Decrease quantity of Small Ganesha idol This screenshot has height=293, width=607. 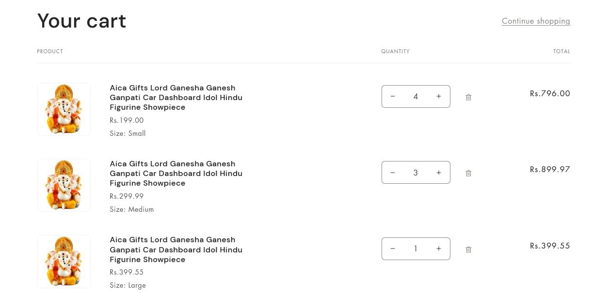pyautogui.click(x=393, y=96)
